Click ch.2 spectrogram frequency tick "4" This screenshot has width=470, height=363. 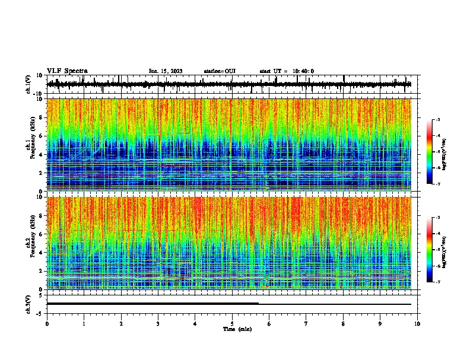pos(41,253)
